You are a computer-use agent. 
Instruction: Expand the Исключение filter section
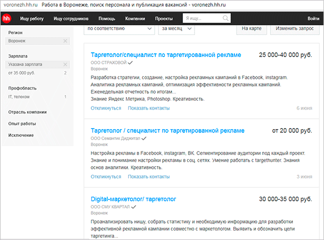point(21,135)
